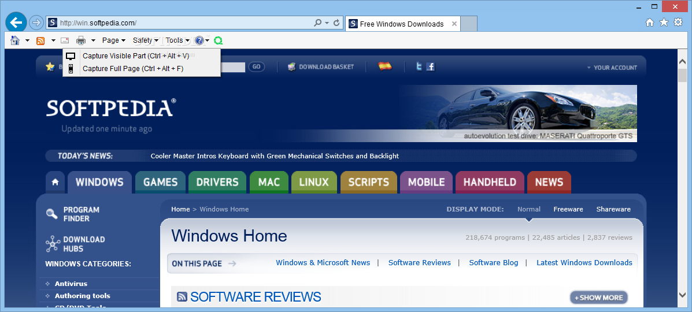Open the Home icon at top right

[650, 23]
